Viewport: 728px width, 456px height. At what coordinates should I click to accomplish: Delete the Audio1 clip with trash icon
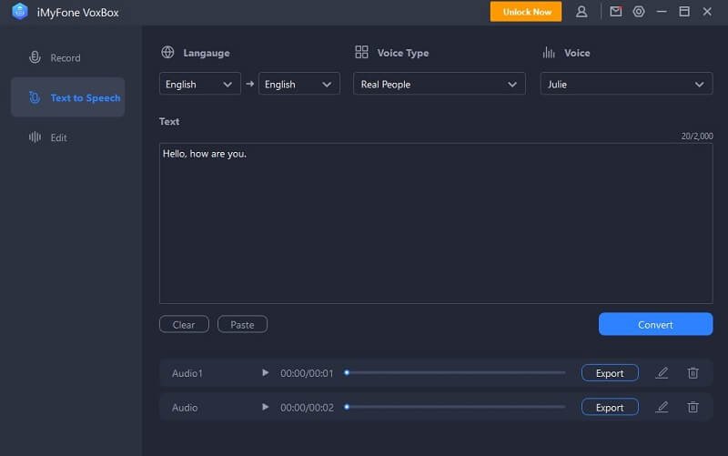coord(693,372)
